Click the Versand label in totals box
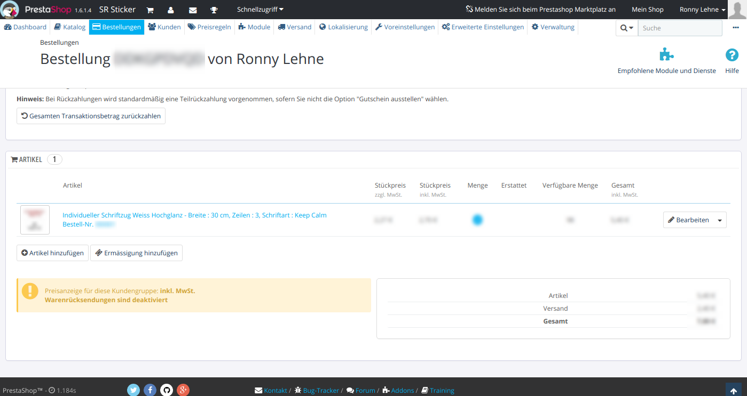747x396 pixels. click(556, 309)
